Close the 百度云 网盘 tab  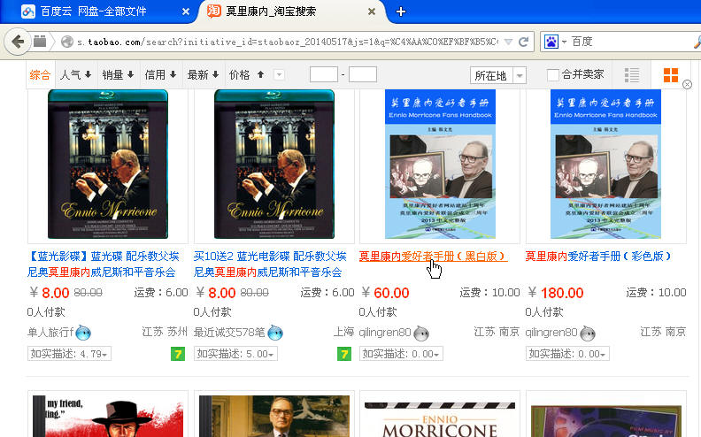pyautogui.click(x=186, y=12)
